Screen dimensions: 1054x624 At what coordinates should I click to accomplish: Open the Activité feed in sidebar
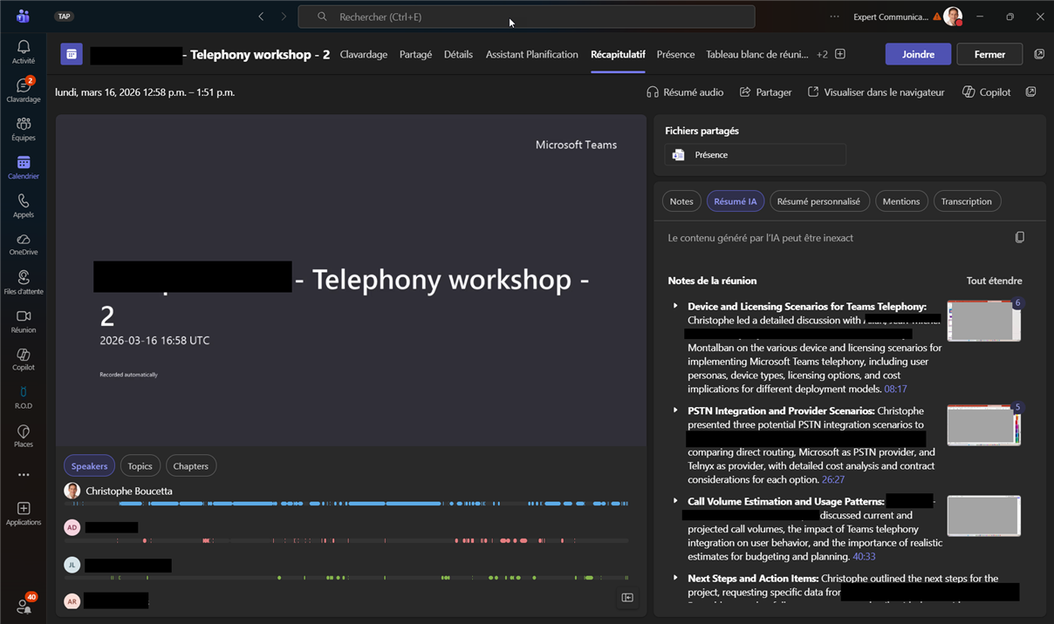24,51
